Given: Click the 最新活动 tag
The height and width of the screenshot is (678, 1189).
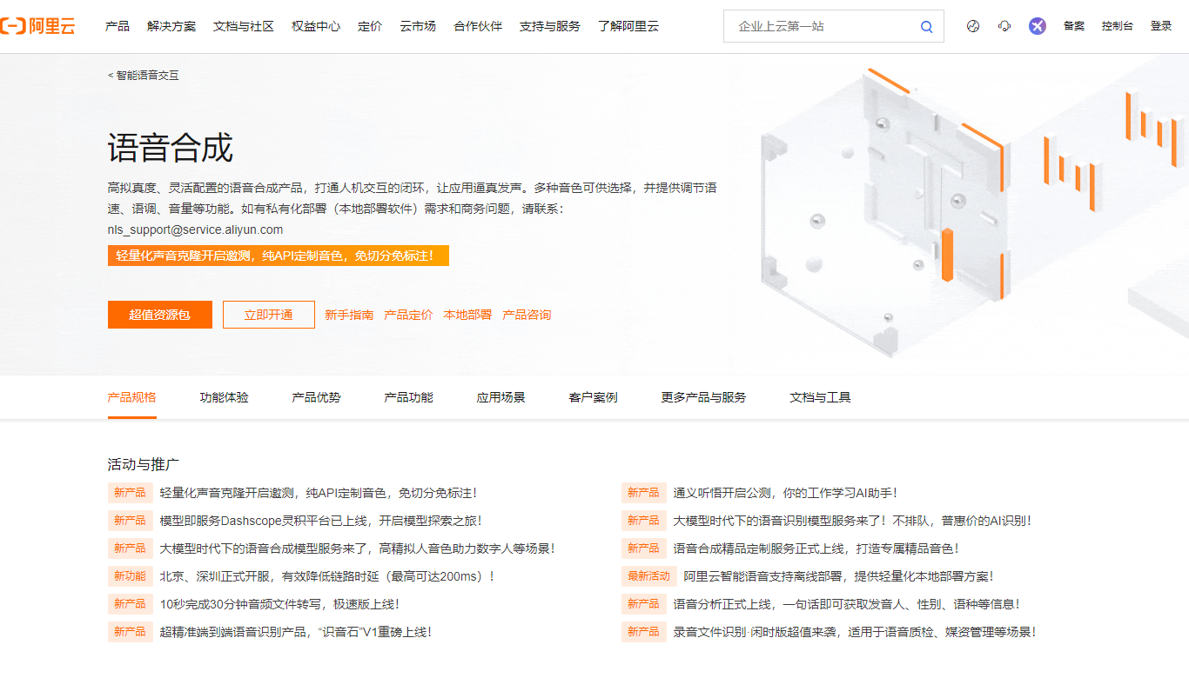Looking at the screenshot, I should pyautogui.click(x=649, y=576).
